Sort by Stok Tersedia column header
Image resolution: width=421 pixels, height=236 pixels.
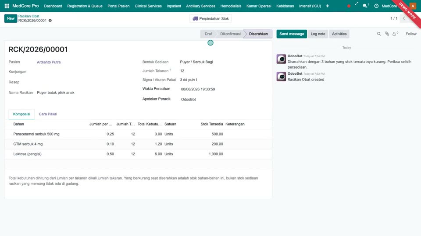[x=211, y=124]
